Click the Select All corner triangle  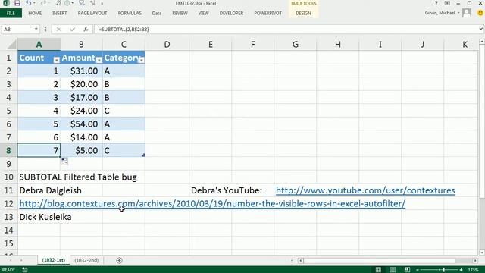tap(12, 45)
